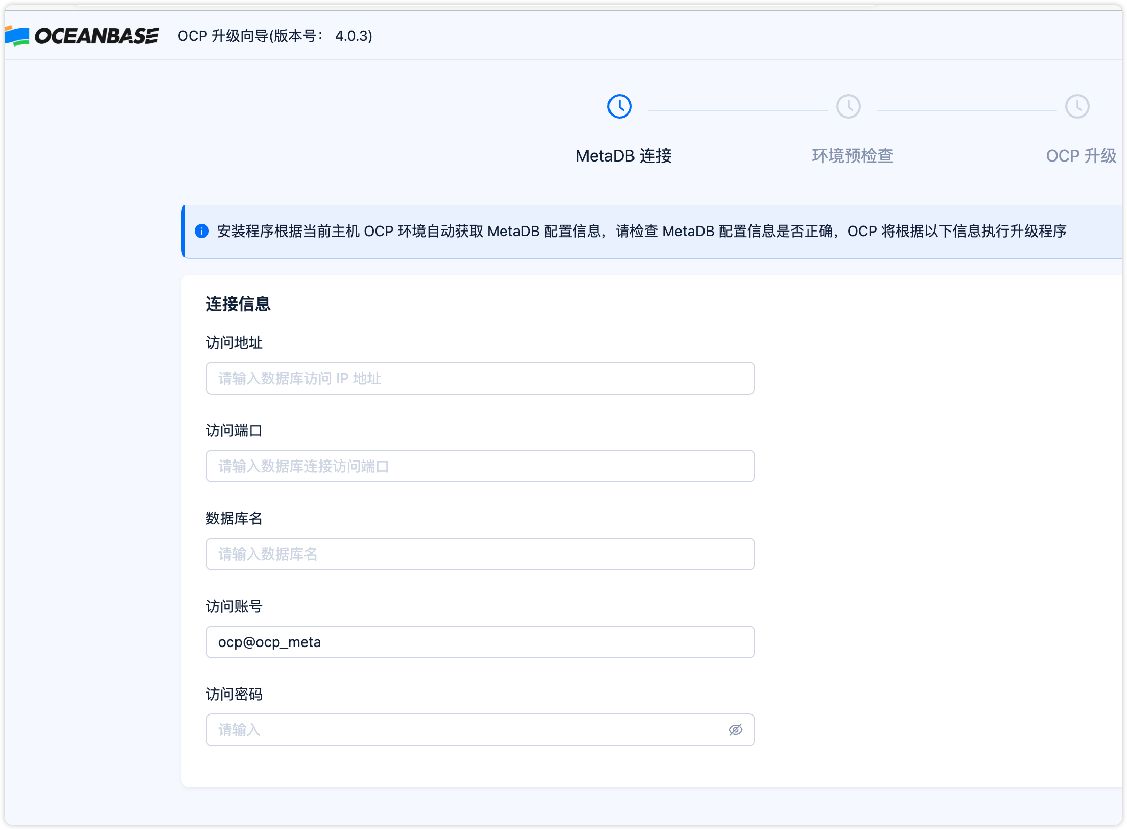
Task: Click the 访问端口 field label
Action: click(x=234, y=430)
